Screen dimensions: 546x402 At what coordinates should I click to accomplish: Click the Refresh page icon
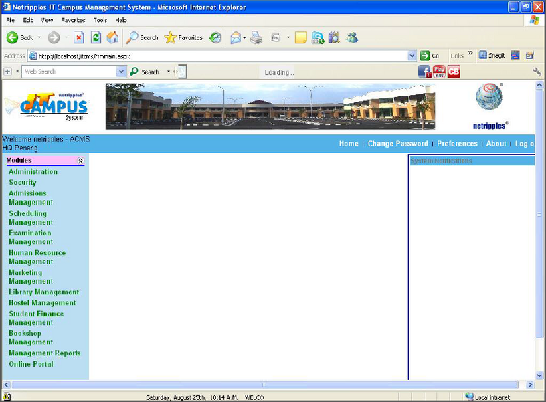[96, 37]
